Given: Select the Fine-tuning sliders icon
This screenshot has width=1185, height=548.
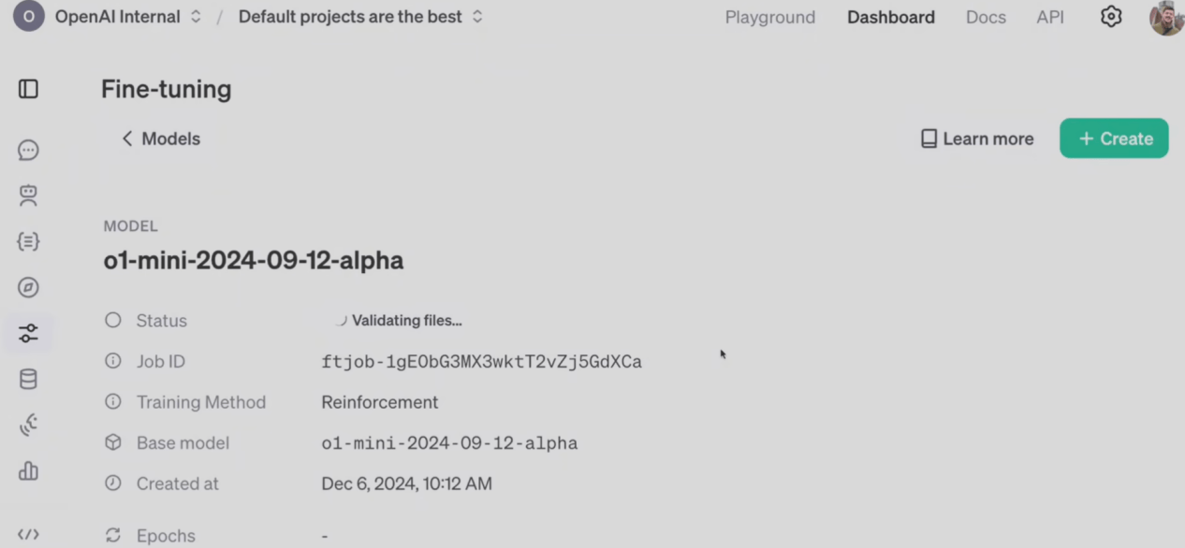Looking at the screenshot, I should point(28,333).
